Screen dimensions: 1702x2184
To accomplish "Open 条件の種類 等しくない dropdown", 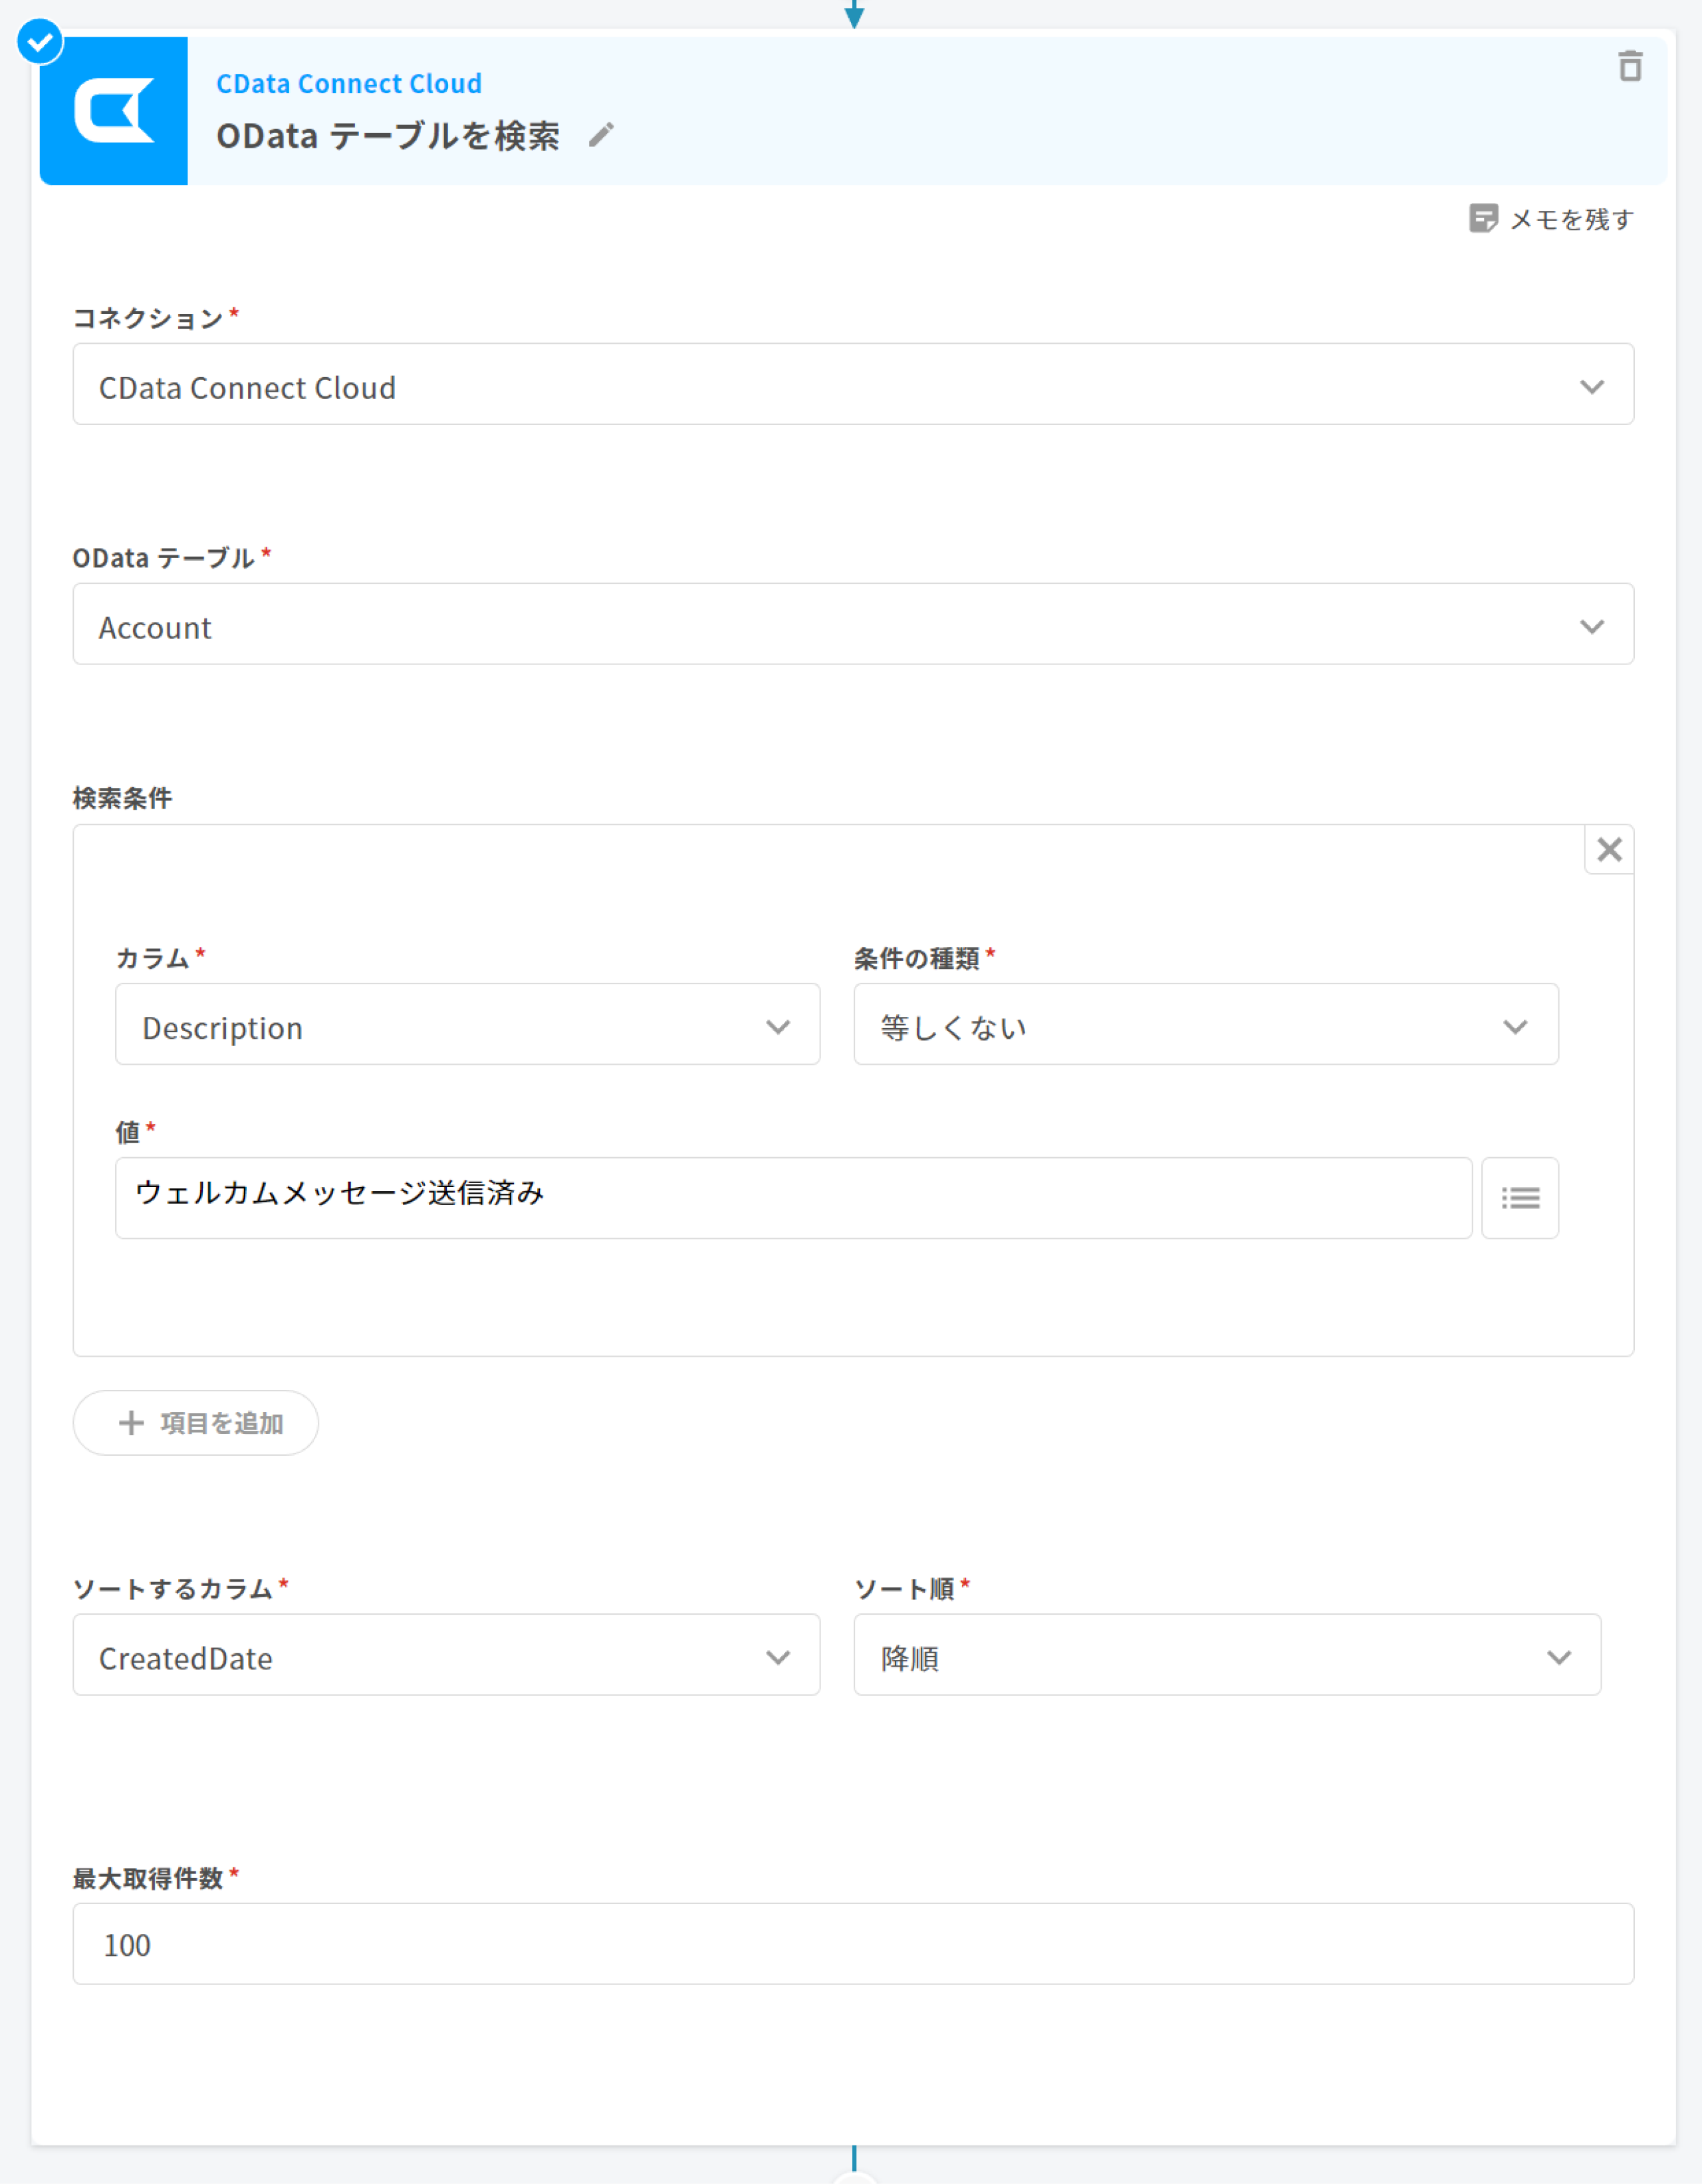I will [x=1205, y=1025].
